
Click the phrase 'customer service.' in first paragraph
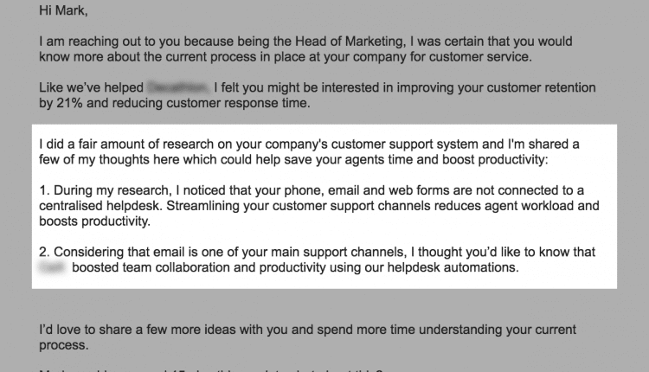(480, 57)
